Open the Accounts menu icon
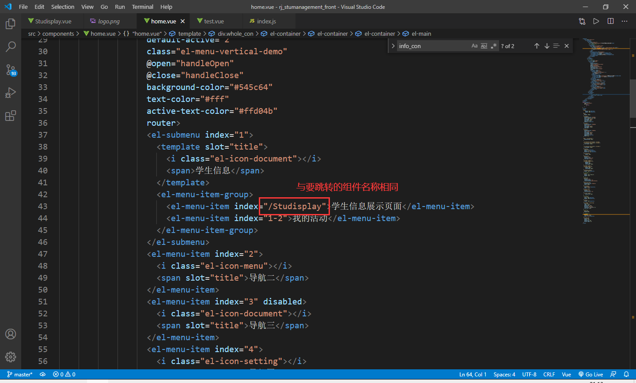The height and width of the screenshot is (383, 636). tap(11, 334)
